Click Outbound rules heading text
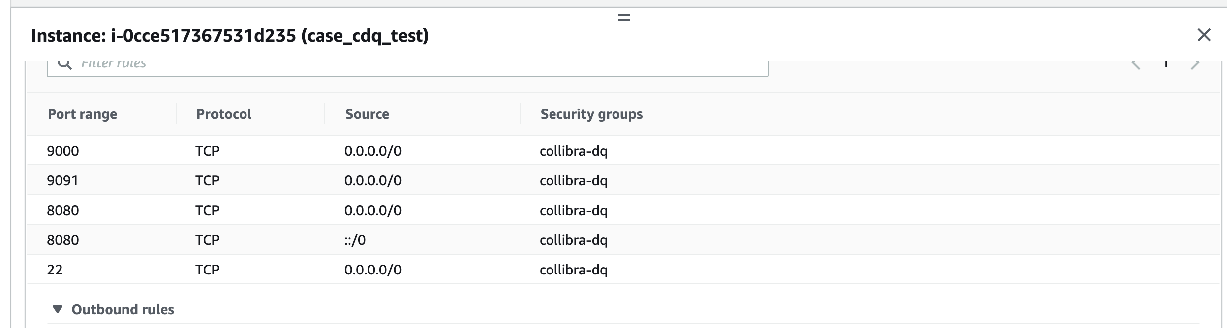 point(123,309)
